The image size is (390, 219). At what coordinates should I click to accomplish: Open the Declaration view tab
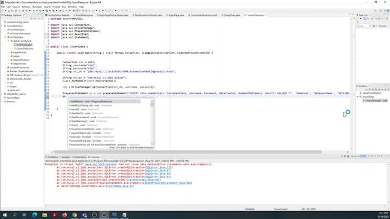point(80,157)
